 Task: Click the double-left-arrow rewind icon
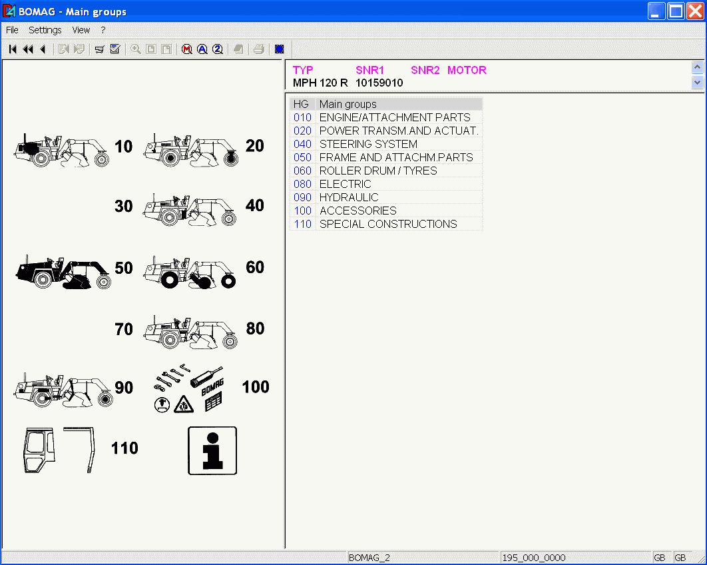(x=28, y=49)
